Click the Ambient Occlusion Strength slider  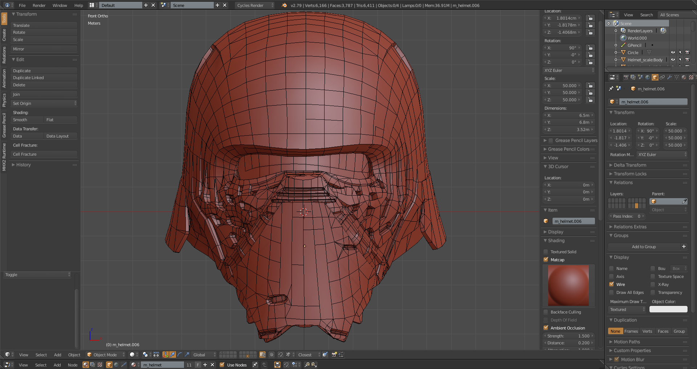coord(568,336)
